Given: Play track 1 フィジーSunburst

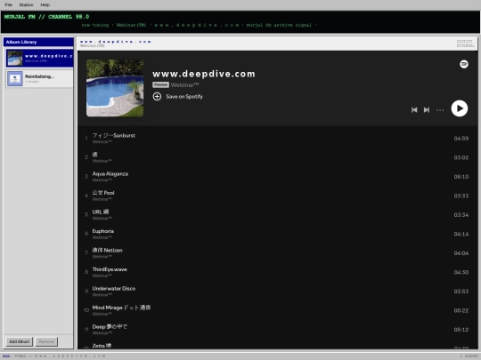Looking at the screenshot, I should [278, 138].
